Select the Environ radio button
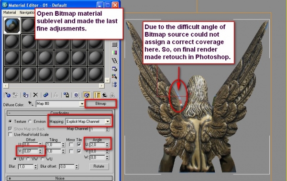This screenshot has width=287, height=181. tap(30, 121)
